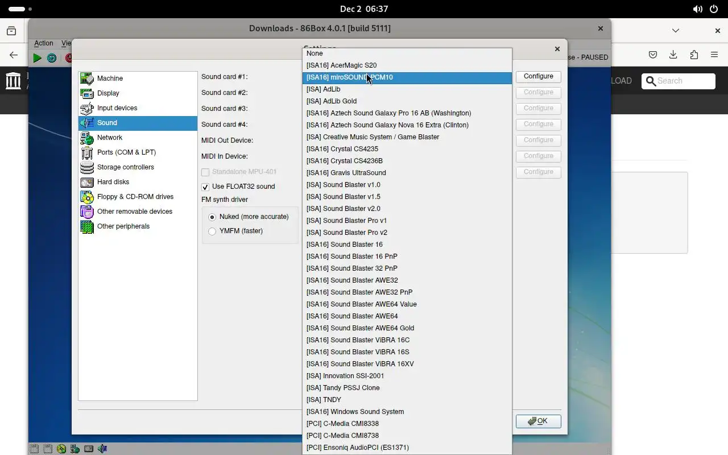Select [ISA] Sound Blaster v1.5

[407, 197]
